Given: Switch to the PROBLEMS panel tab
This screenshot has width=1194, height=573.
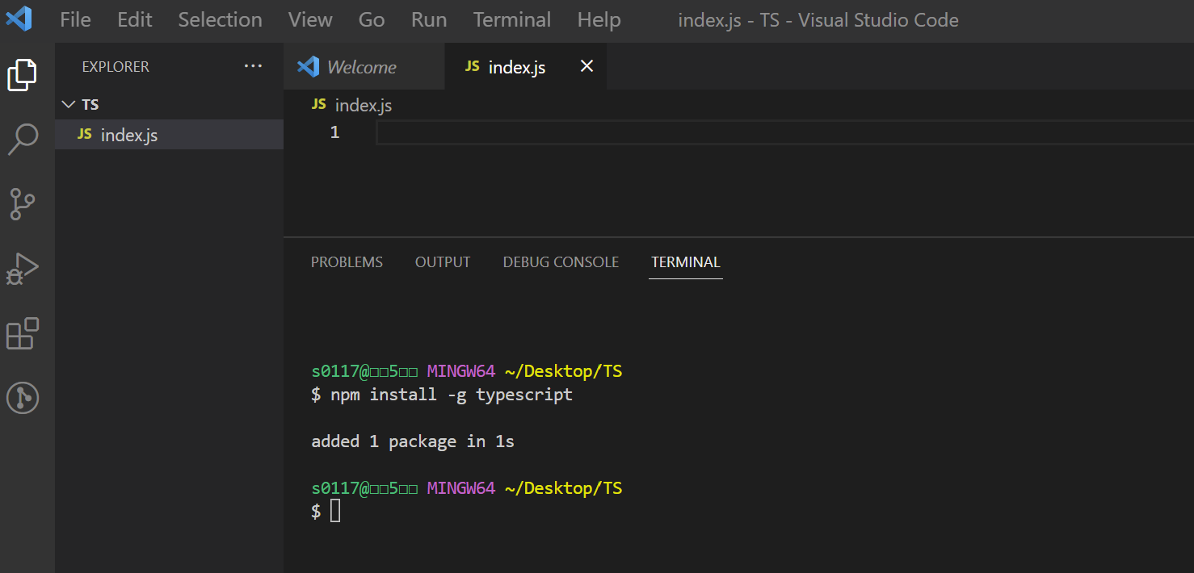Looking at the screenshot, I should tap(347, 262).
